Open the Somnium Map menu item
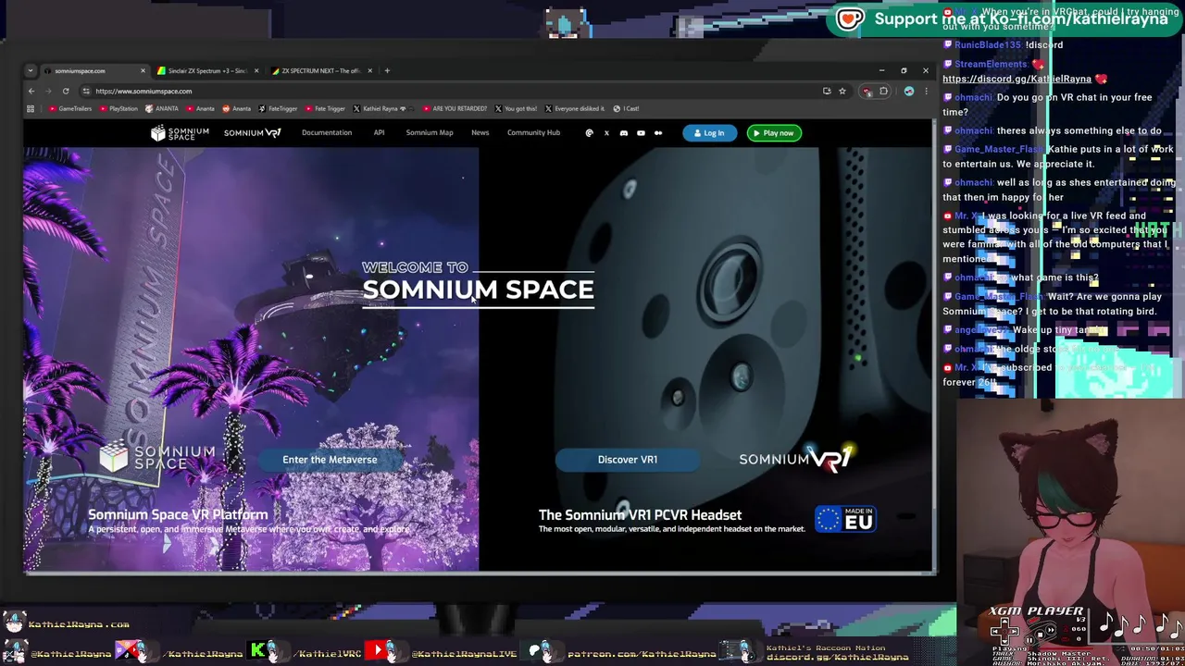Image resolution: width=1185 pixels, height=666 pixels. (x=430, y=133)
